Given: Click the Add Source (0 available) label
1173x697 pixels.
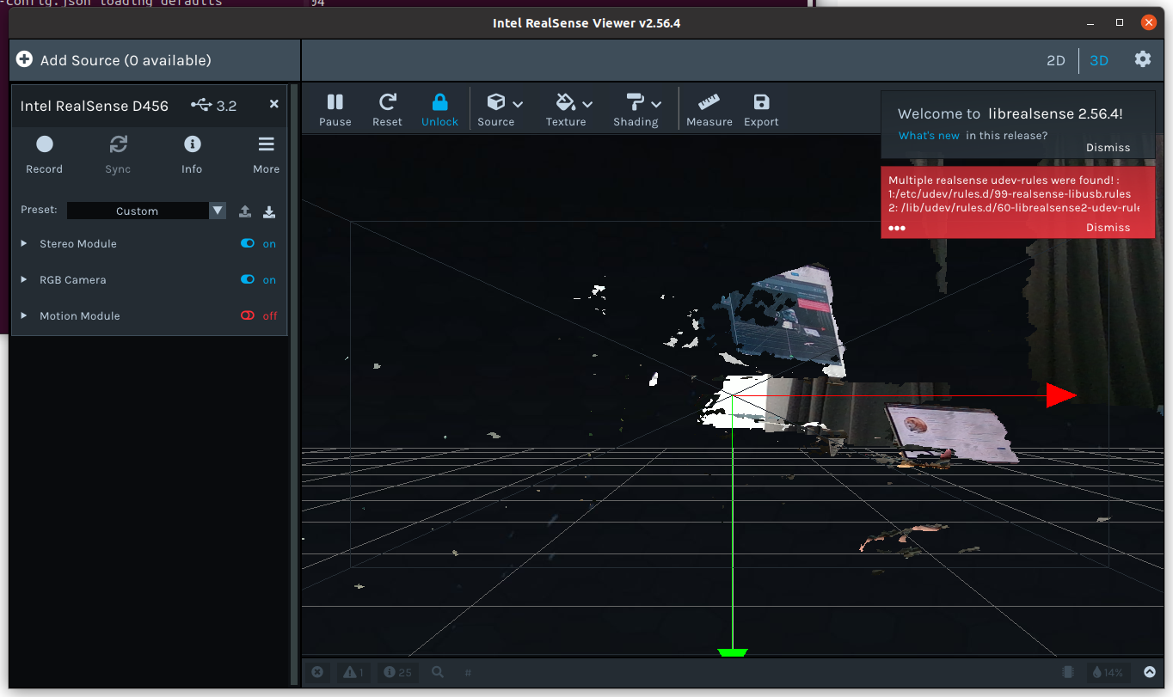Looking at the screenshot, I should [126, 60].
